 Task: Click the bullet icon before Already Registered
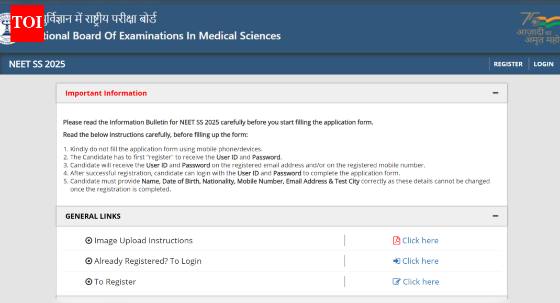(x=88, y=261)
